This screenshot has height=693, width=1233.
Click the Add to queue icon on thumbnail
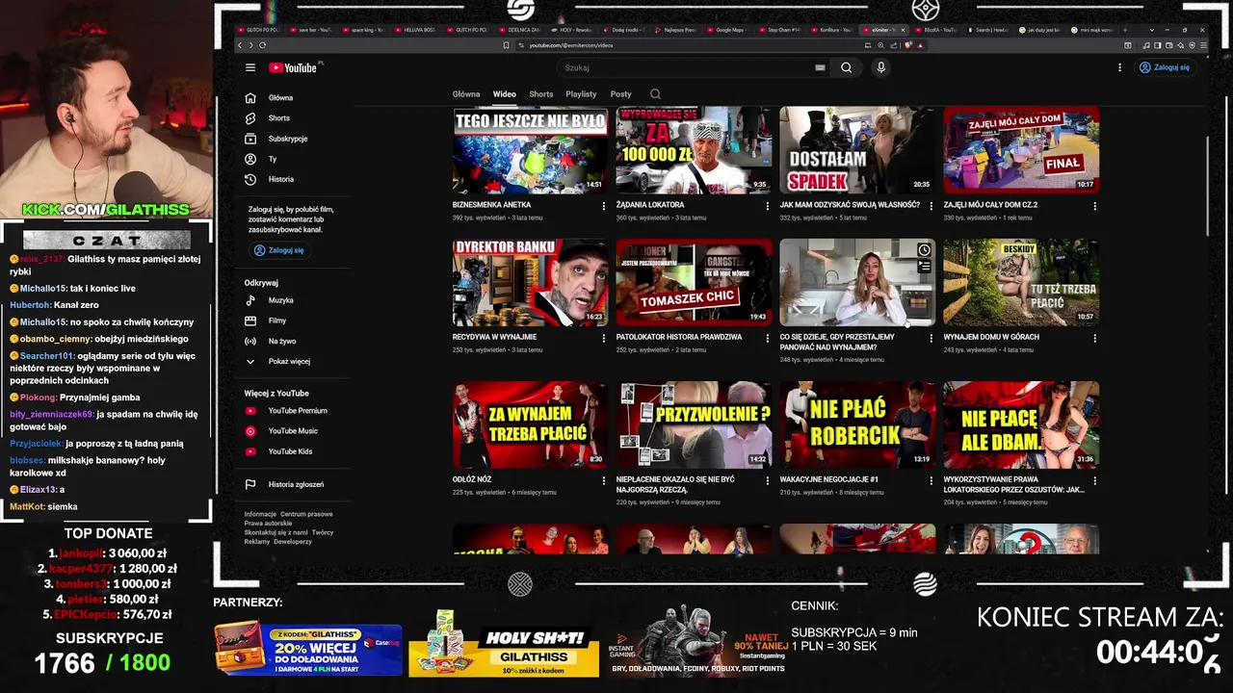(x=924, y=266)
